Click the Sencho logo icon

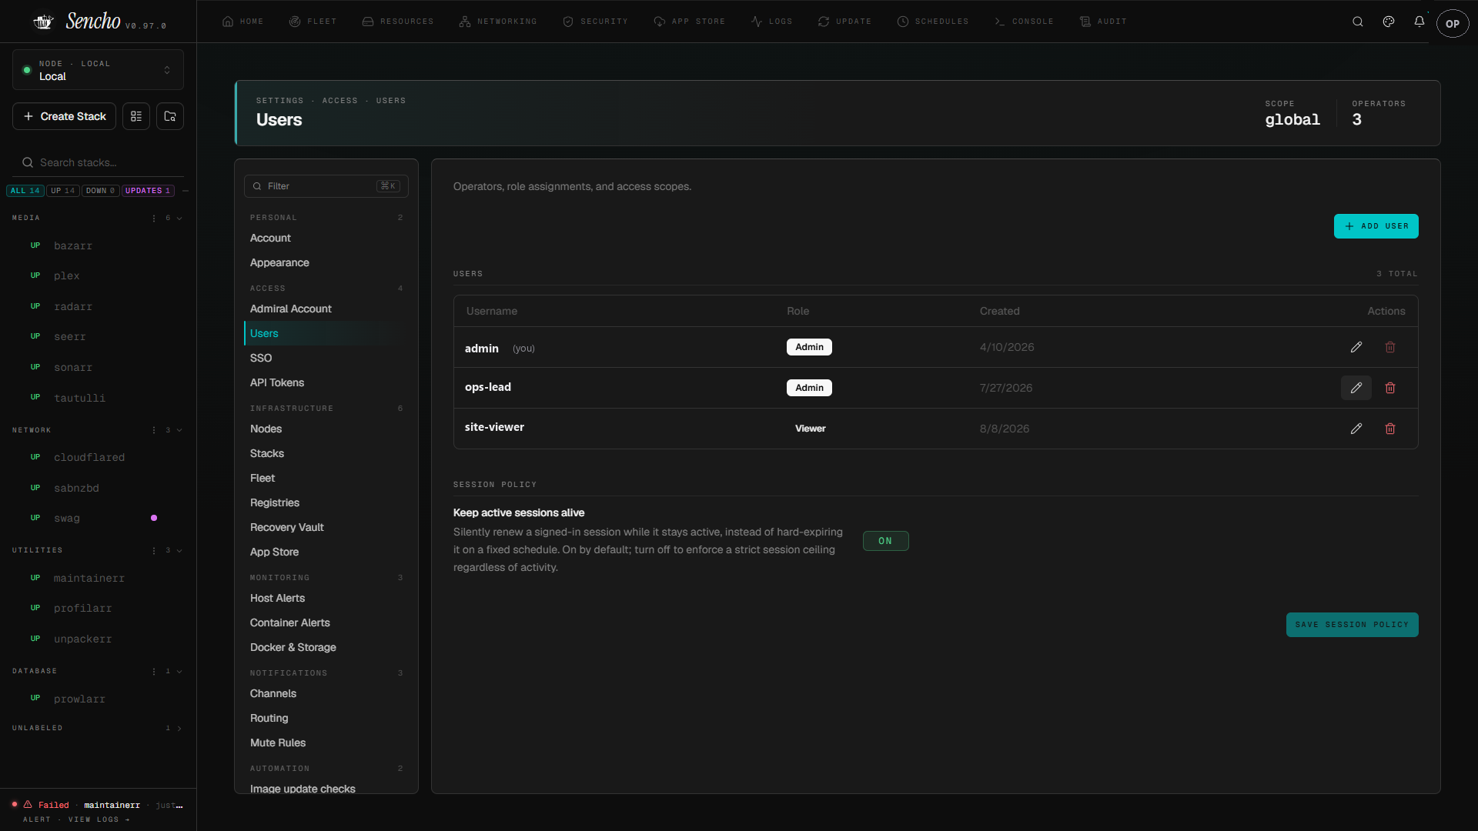[x=43, y=22]
